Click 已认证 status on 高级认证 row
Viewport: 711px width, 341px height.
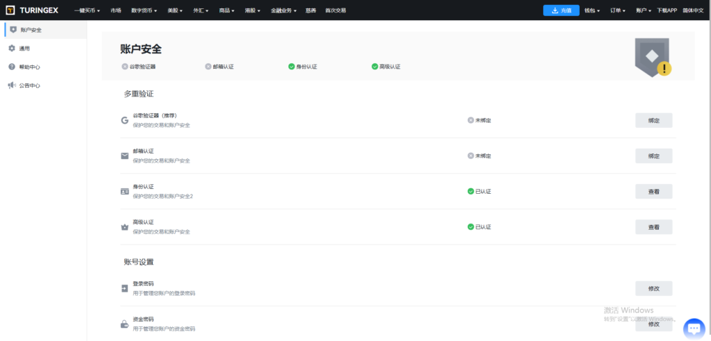click(x=479, y=226)
